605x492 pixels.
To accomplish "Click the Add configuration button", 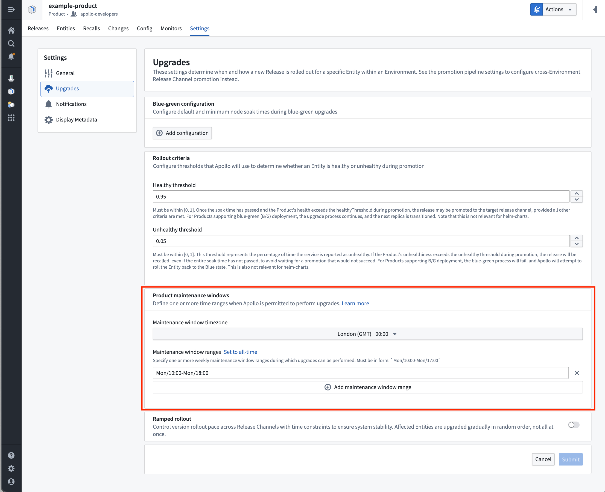I will coord(182,133).
